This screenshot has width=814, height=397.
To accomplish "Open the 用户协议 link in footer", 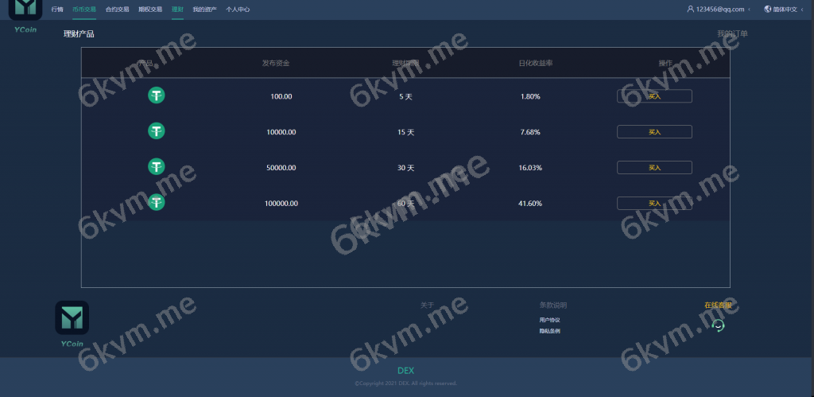I will (x=549, y=320).
